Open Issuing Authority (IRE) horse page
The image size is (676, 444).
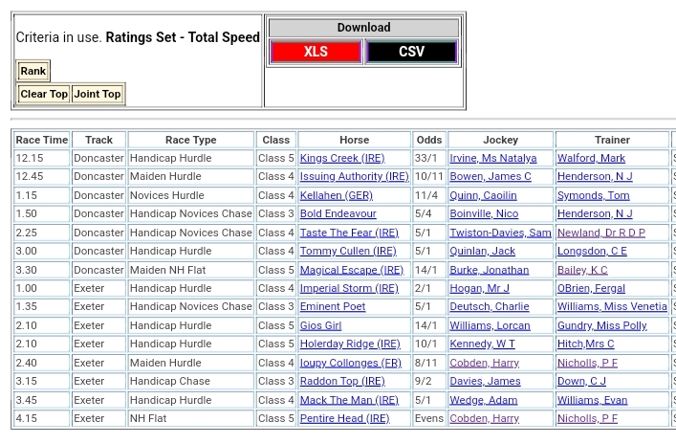354,177
